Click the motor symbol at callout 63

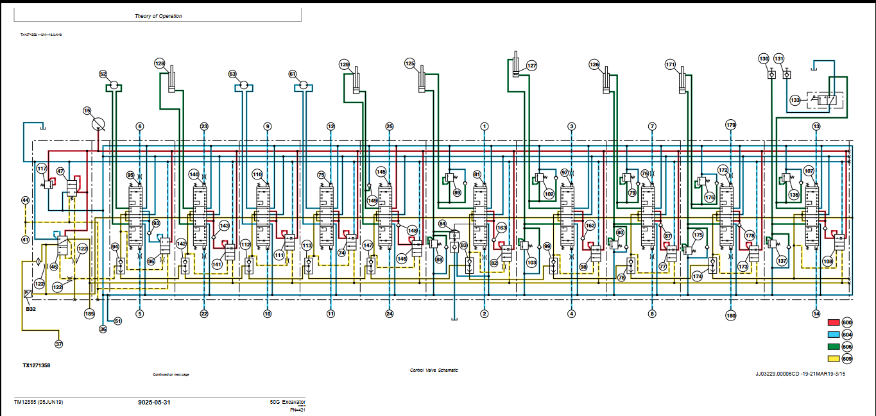(x=243, y=85)
